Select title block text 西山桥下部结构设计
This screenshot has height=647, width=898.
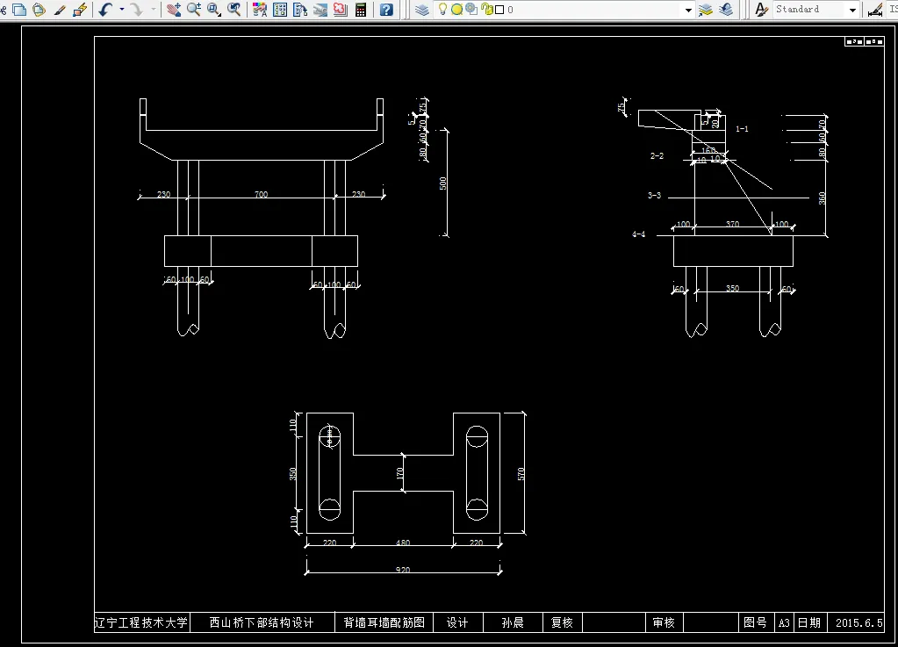click(x=262, y=622)
